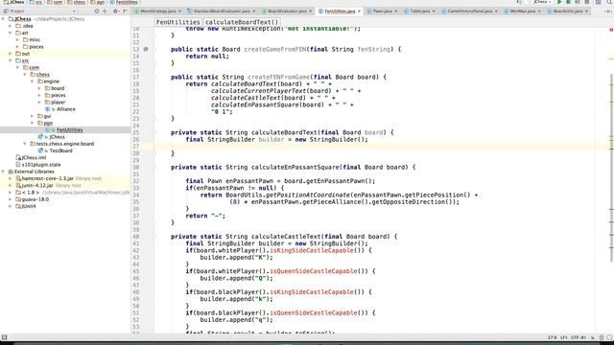Open the JChess run configuration dropdown

coord(541,2)
